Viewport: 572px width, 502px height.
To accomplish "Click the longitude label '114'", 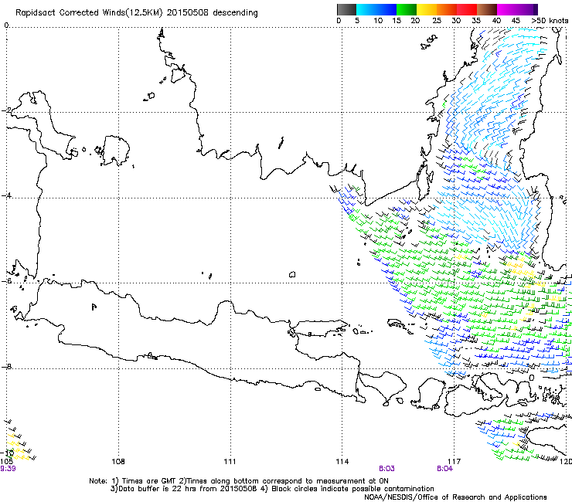I will (342, 462).
